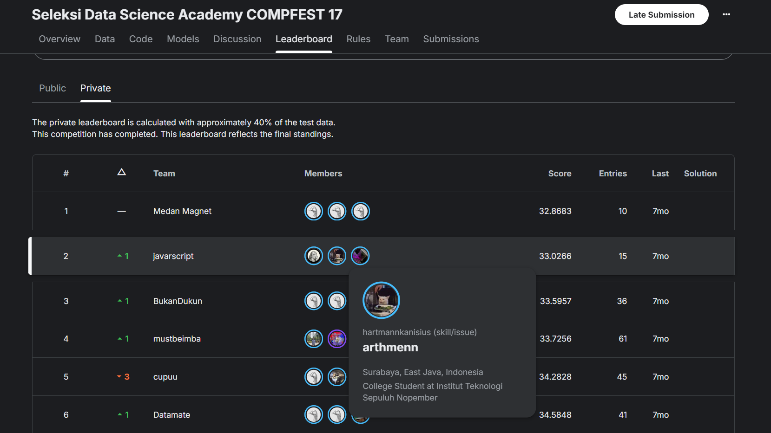Click the second member avatar of javarscript

(x=337, y=256)
